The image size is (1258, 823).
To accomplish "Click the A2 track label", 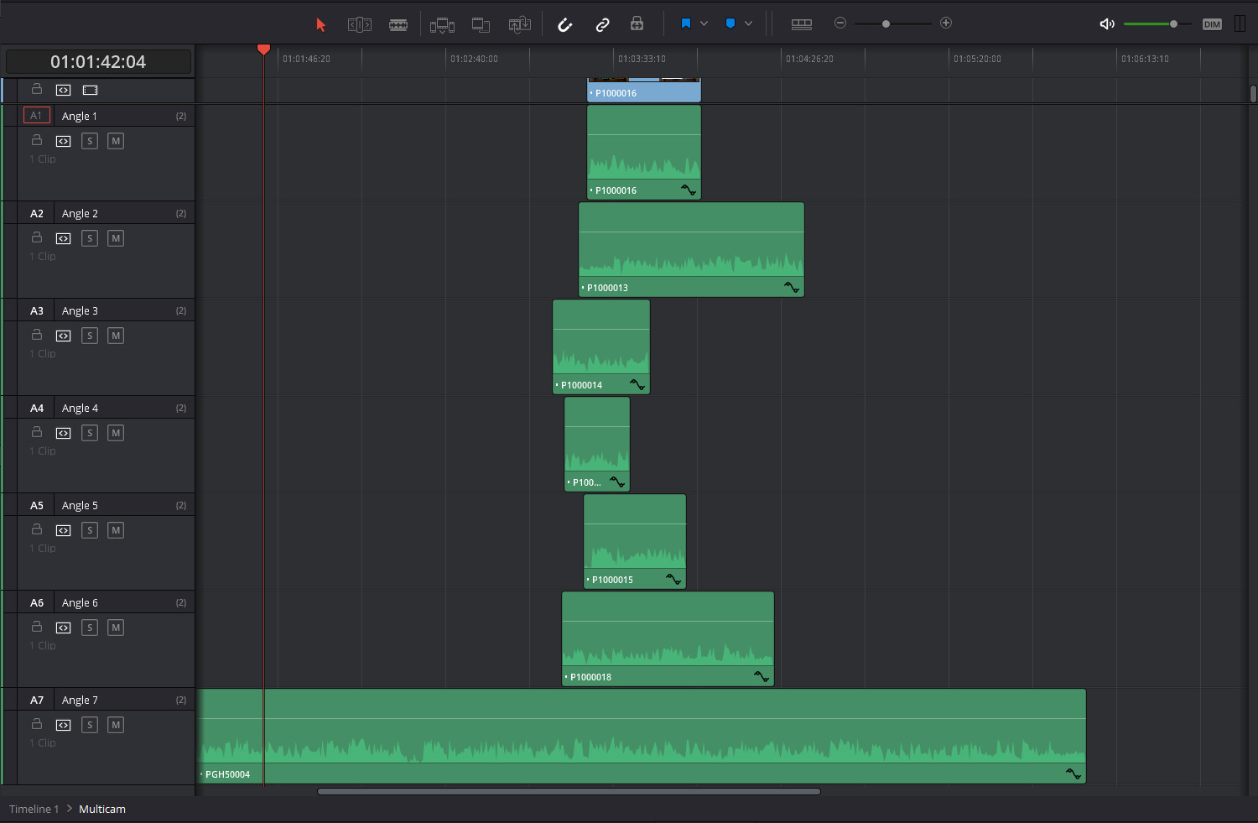I will (x=37, y=213).
